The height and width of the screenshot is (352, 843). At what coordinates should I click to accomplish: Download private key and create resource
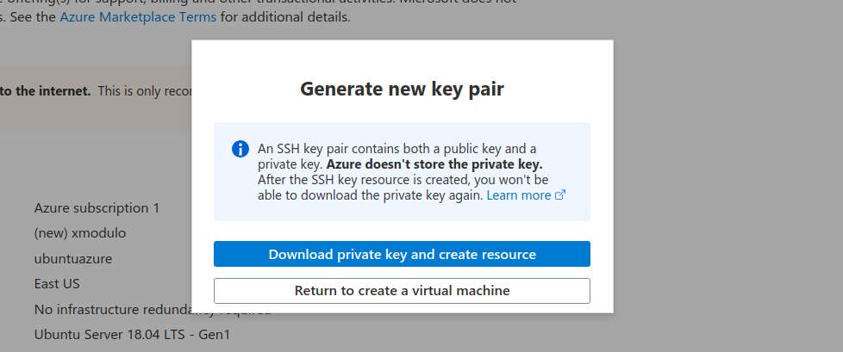tap(402, 254)
